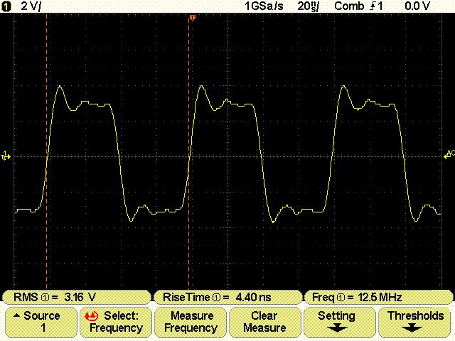Click the 2 V/ vertical scale readout

click(x=31, y=6)
